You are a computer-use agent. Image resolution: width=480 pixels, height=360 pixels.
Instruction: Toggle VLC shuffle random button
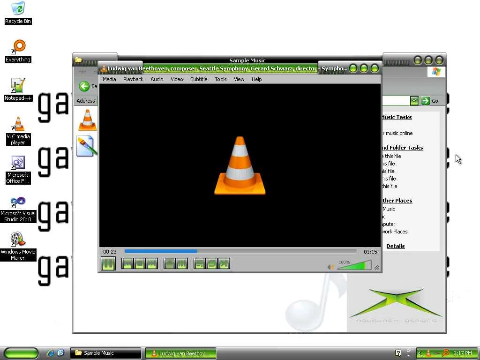coord(224,263)
